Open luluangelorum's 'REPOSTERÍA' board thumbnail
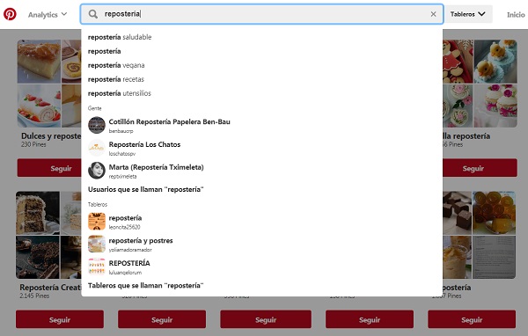 coord(97,267)
